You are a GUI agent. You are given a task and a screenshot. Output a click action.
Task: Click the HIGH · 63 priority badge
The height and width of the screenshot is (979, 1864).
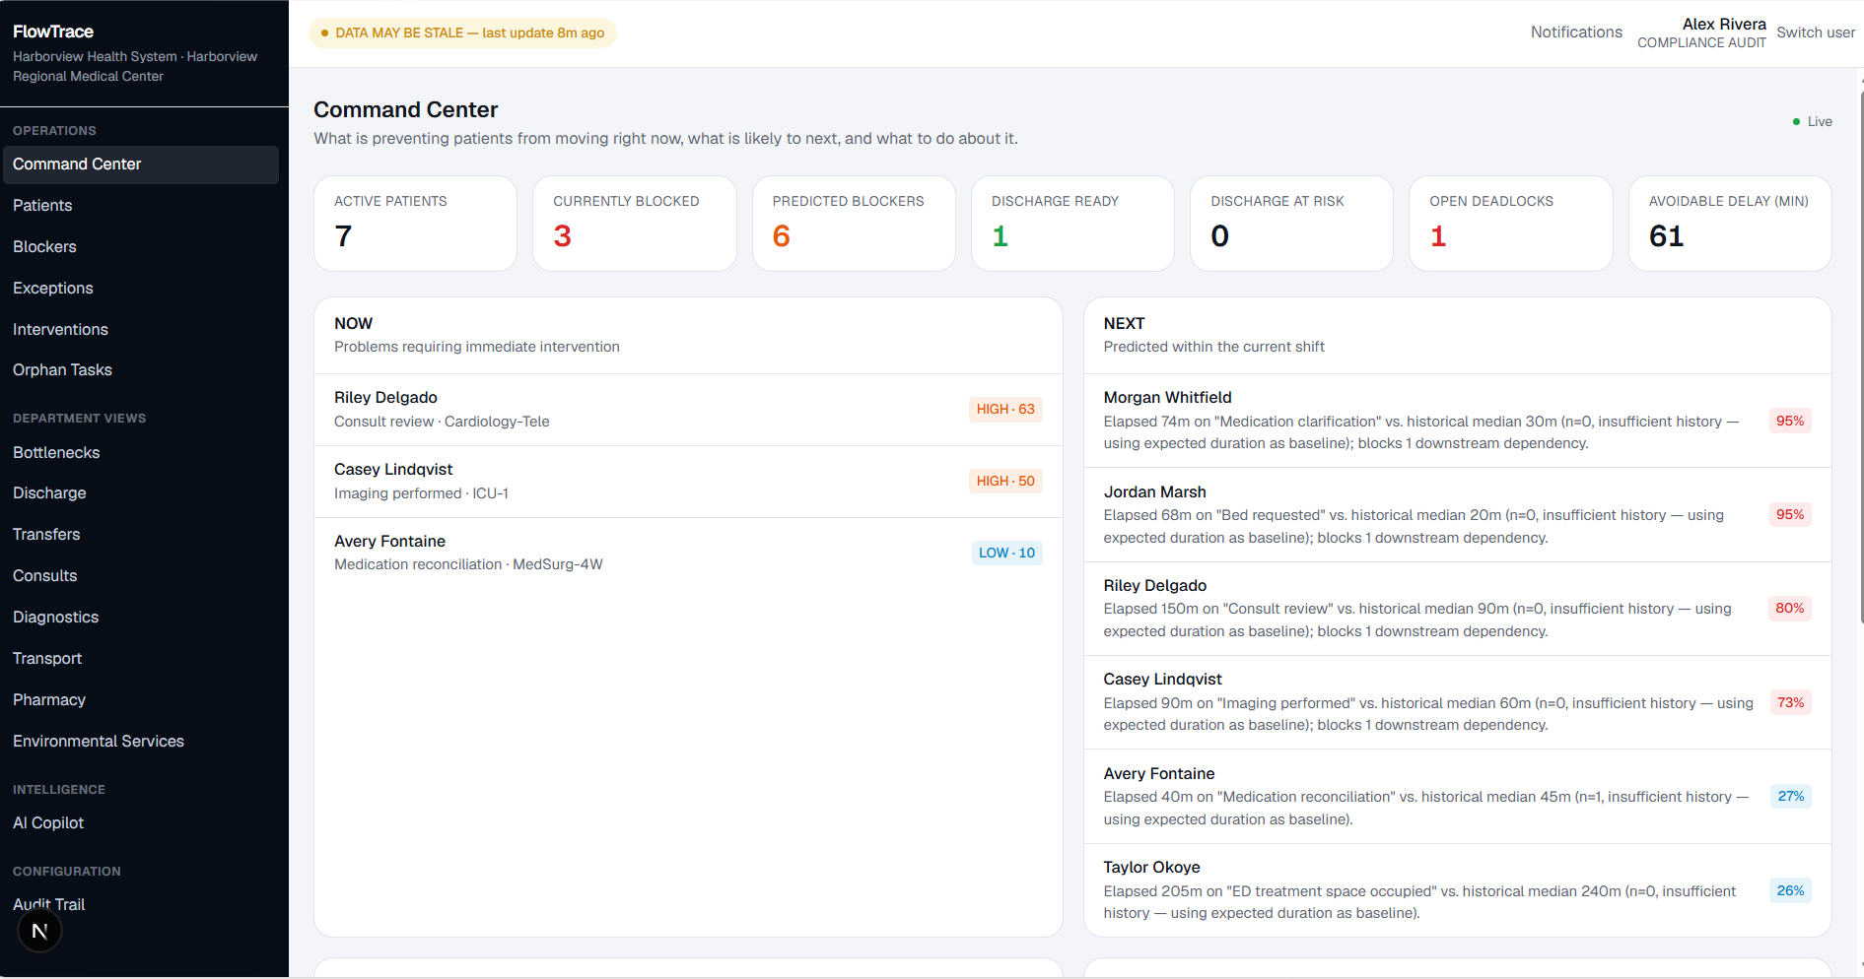pos(1005,410)
